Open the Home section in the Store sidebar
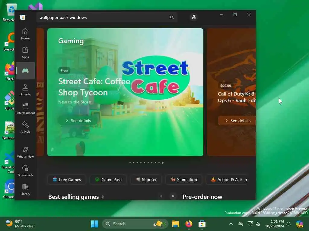309x231 pixels. [25, 34]
